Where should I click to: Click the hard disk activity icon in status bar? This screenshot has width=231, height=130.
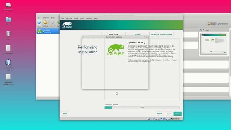point(149,119)
